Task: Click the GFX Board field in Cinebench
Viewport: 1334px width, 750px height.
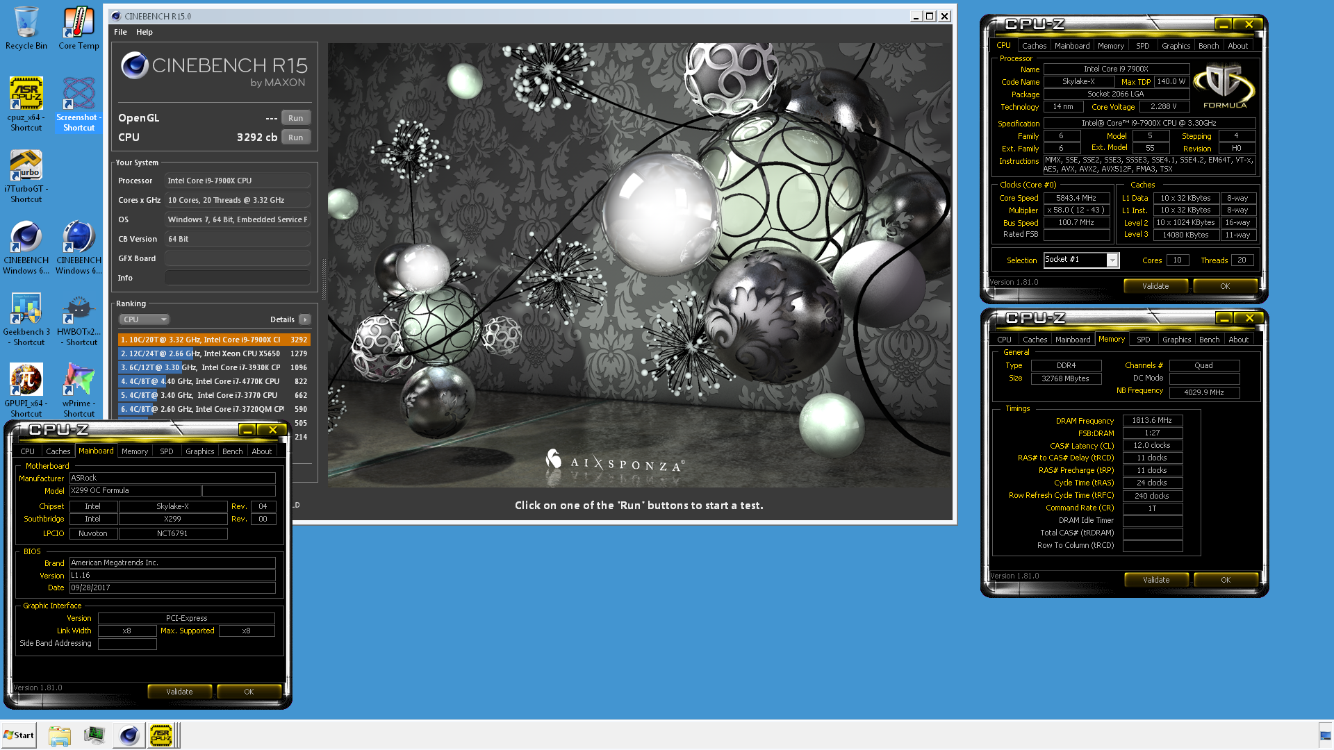Action: click(238, 258)
